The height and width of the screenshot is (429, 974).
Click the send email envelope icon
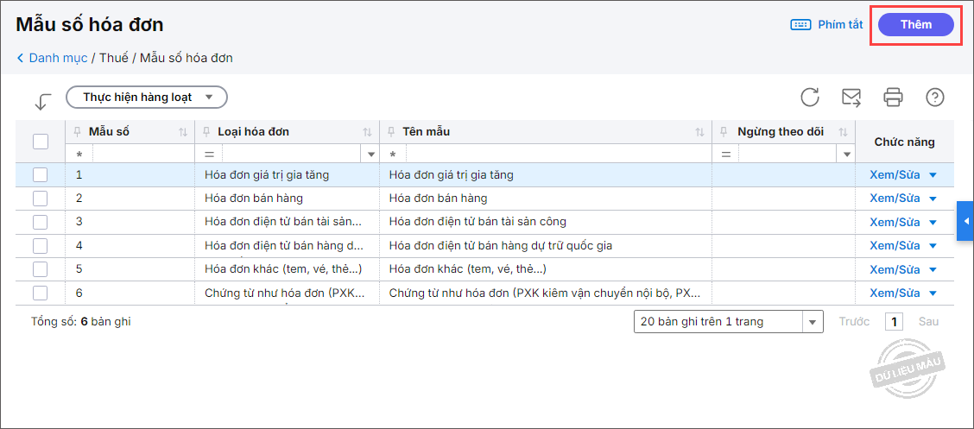(851, 97)
